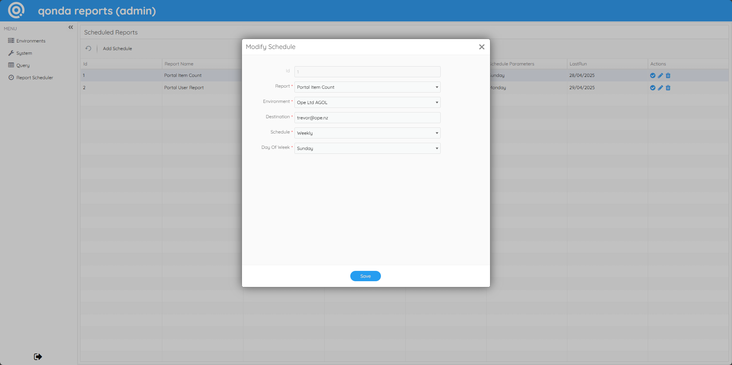
Task: Click the Destination email input field
Action: click(x=367, y=118)
